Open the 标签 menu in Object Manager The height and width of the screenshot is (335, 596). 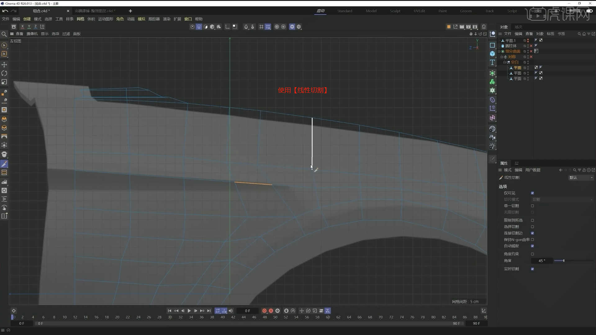[550, 34]
